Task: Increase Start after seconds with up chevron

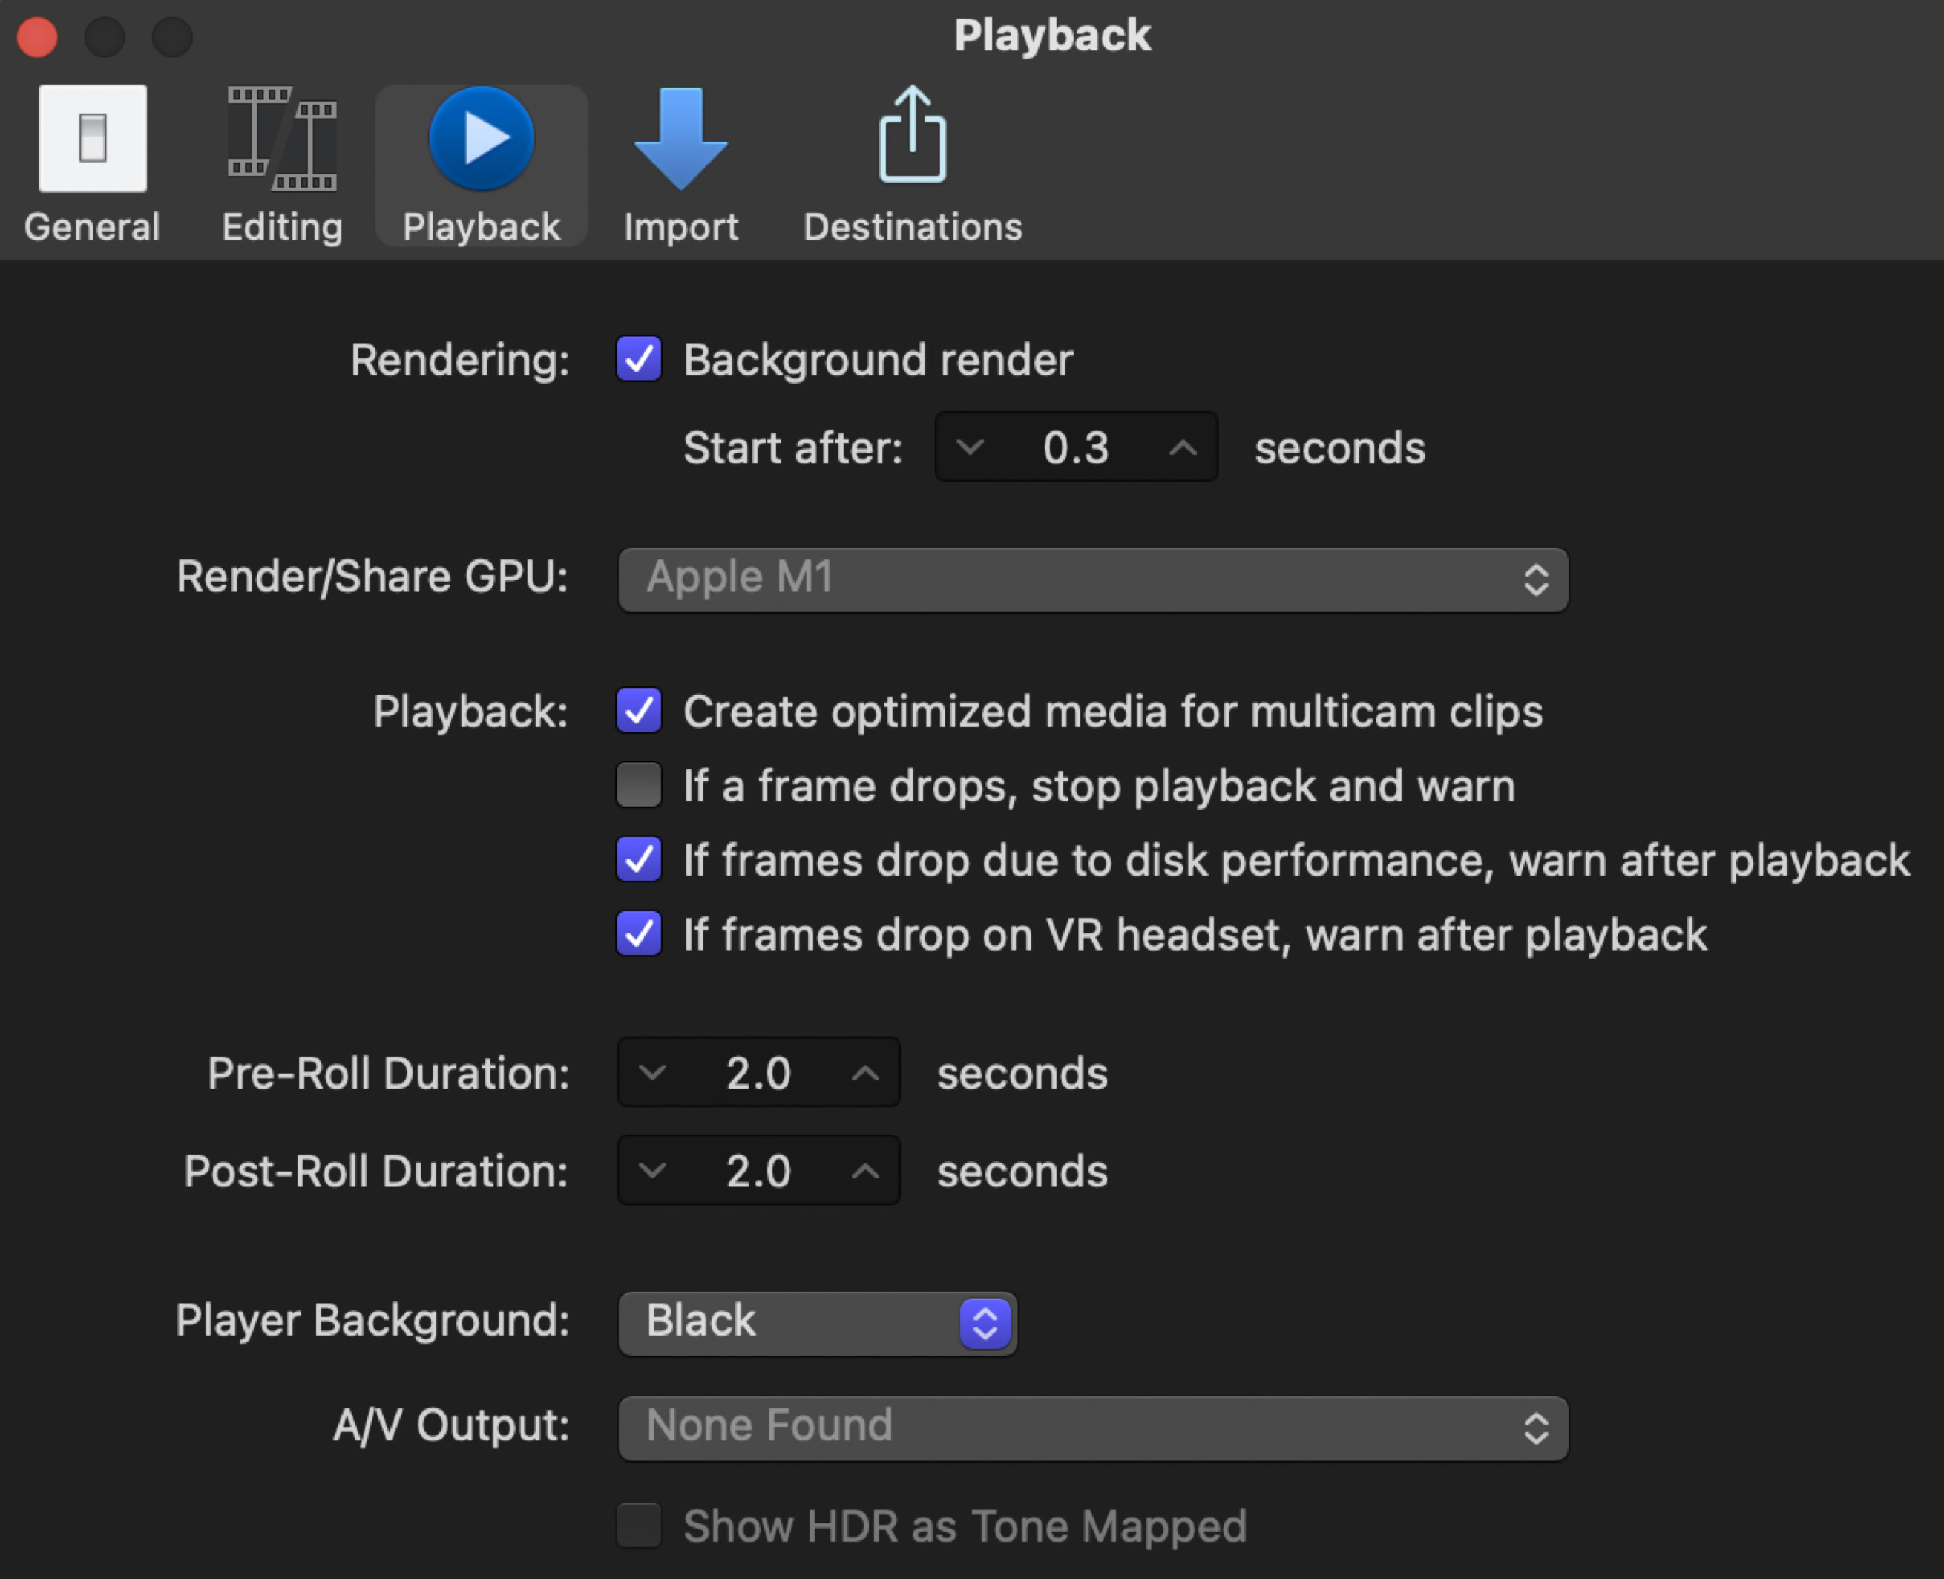Action: coord(1183,447)
